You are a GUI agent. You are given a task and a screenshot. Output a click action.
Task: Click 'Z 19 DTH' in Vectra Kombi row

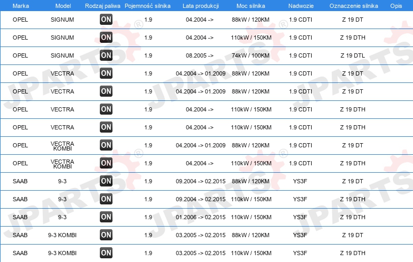point(353,163)
